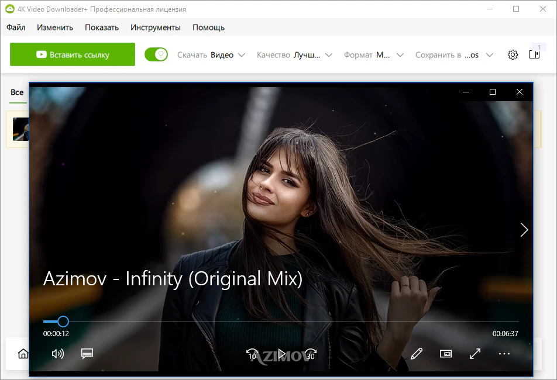This screenshot has width=557, height=380.
Task: Open the Помощь menu
Action: click(x=208, y=27)
